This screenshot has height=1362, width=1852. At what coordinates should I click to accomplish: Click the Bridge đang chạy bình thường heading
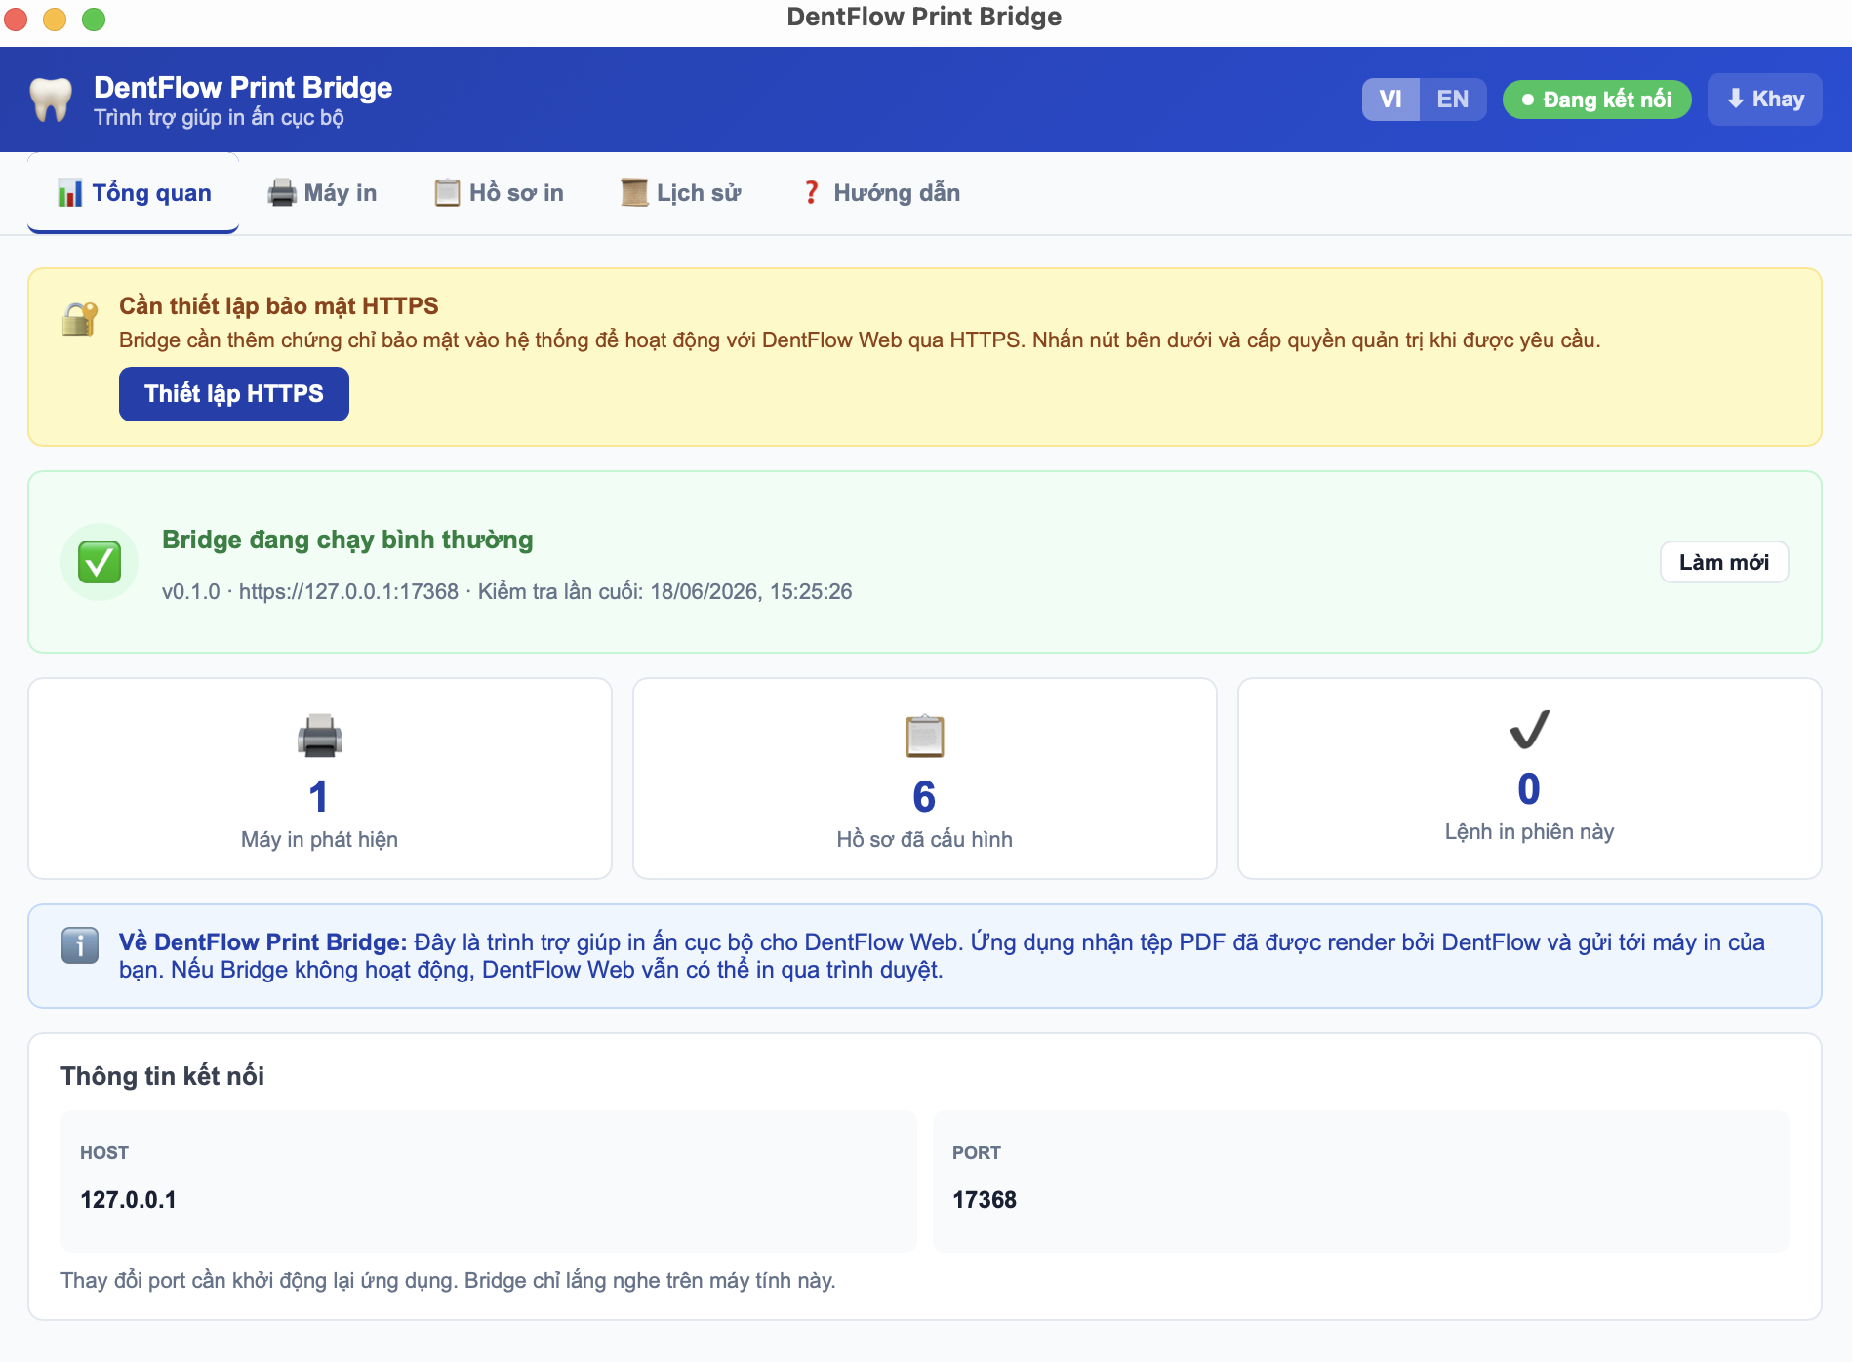click(x=347, y=540)
